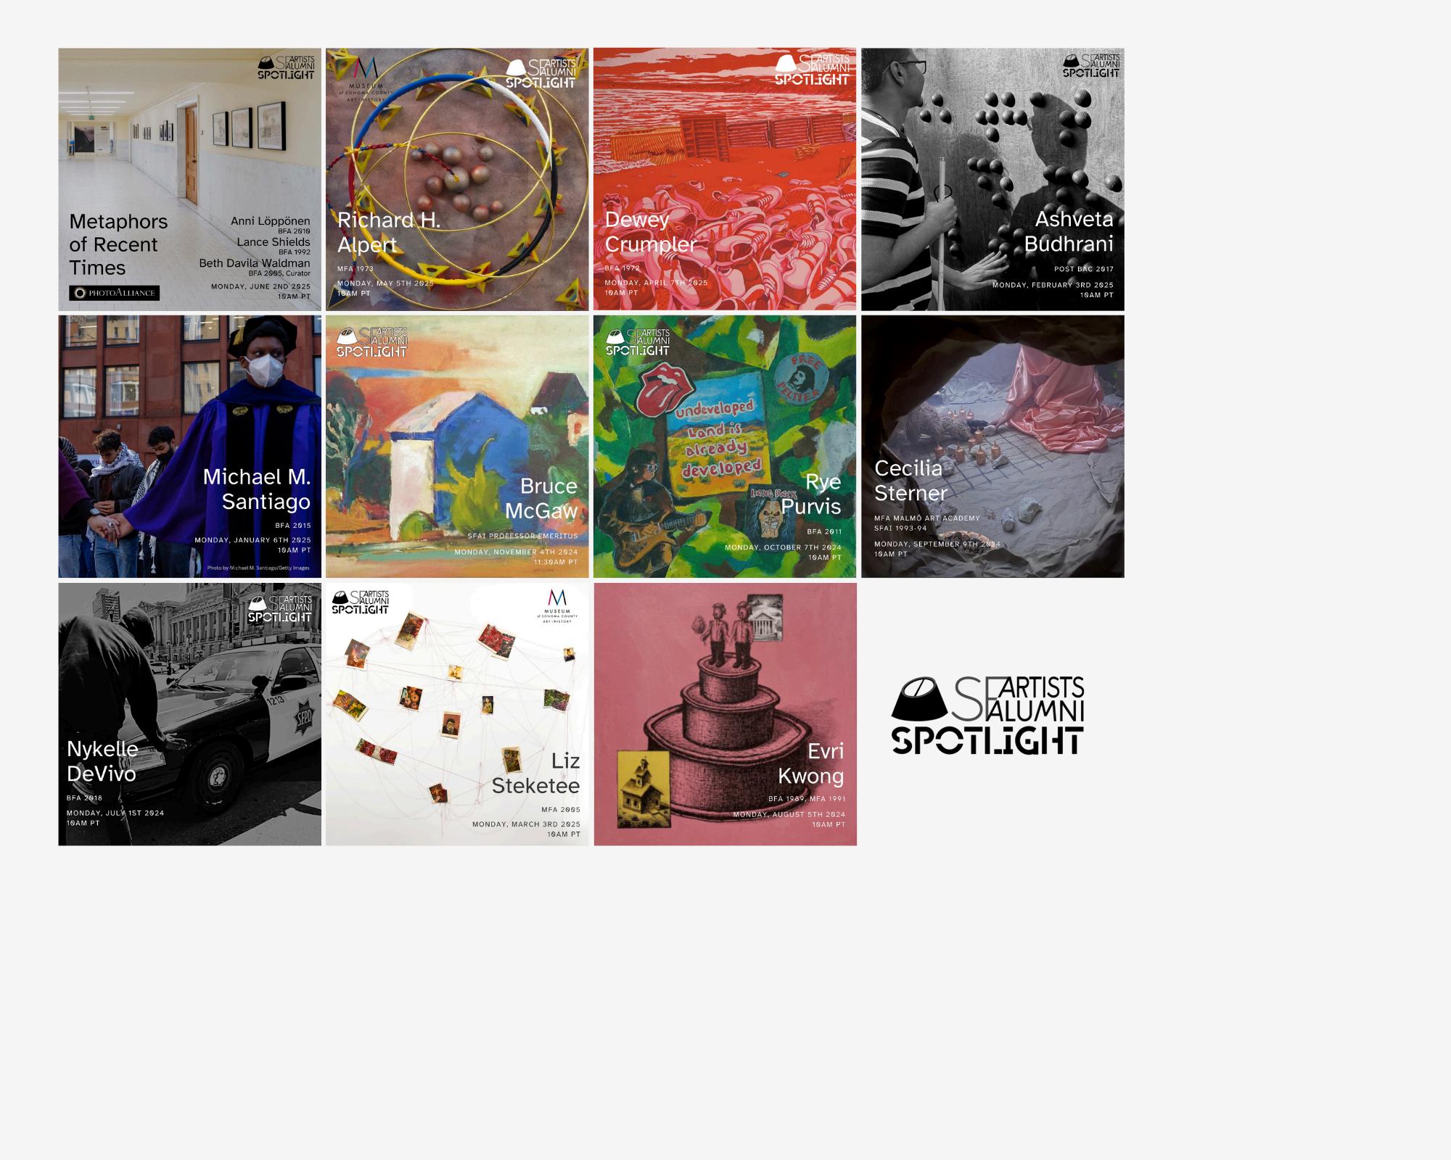Select the Dewey Crumpler red artwork tile
The image size is (1451, 1160).
[725, 179]
